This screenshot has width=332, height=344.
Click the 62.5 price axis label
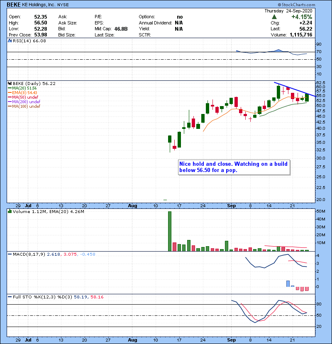320,83
